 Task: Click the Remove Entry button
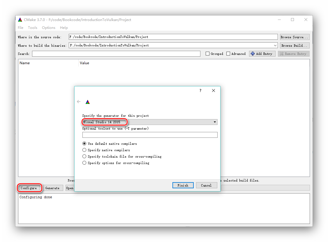click(294, 54)
